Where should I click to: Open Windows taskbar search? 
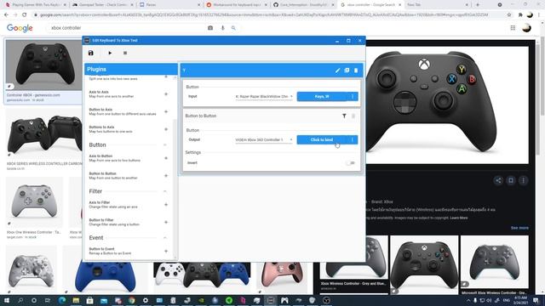pyautogui.click(x=20, y=300)
